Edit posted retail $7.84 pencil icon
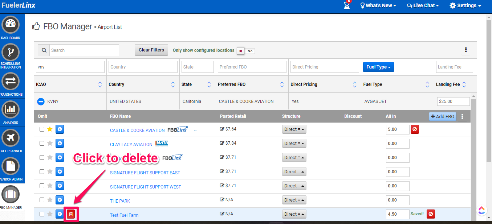Viewport: 492px width, 224px height. [222, 143]
